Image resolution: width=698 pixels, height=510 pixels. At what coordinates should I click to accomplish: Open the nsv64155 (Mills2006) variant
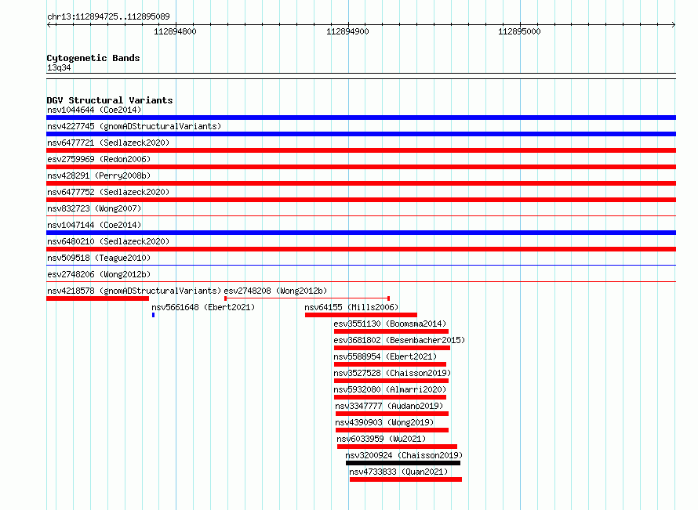click(351, 307)
